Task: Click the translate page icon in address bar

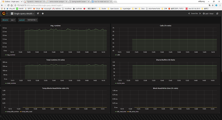Action: (x=210, y=5)
